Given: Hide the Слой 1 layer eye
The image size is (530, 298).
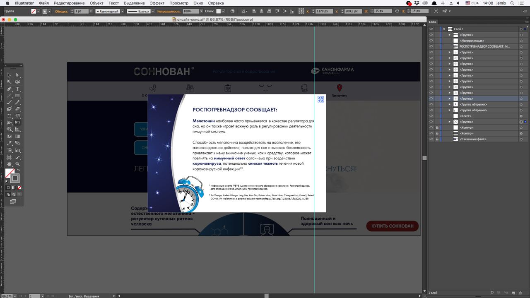Looking at the screenshot, I should 431,29.
